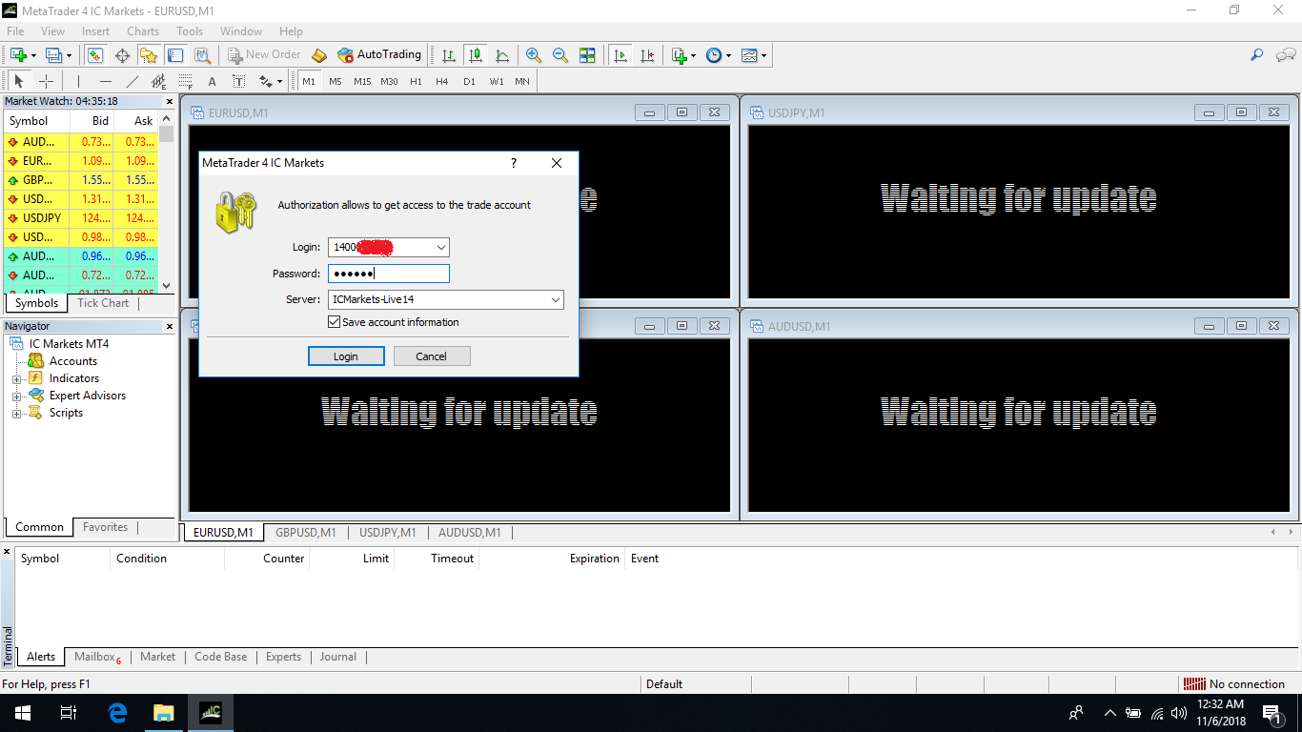The image size is (1302, 732).
Task: Toggle Chart Shift icon
Action: tap(647, 55)
